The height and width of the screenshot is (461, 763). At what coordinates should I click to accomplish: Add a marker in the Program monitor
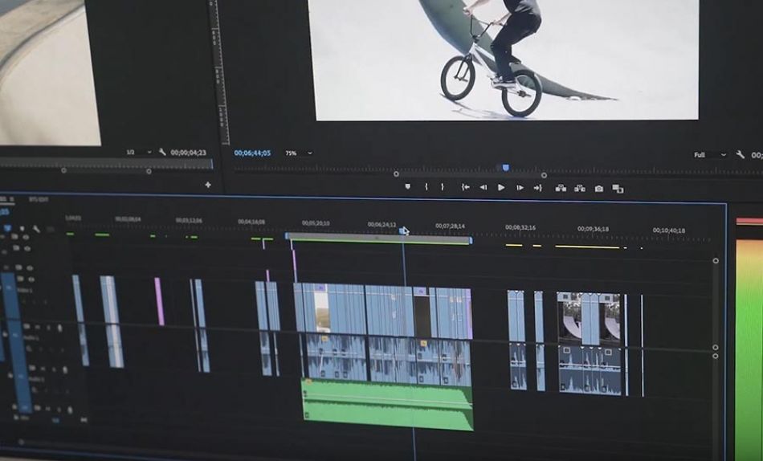(408, 186)
